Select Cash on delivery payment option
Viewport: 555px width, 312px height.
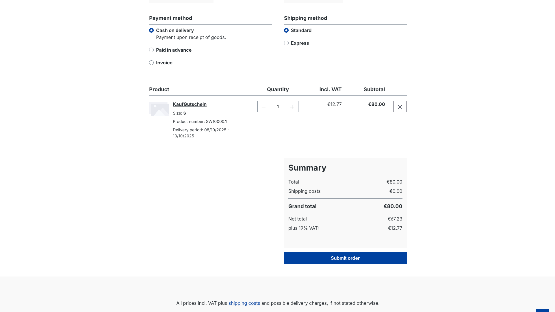click(x=151, y=30)
